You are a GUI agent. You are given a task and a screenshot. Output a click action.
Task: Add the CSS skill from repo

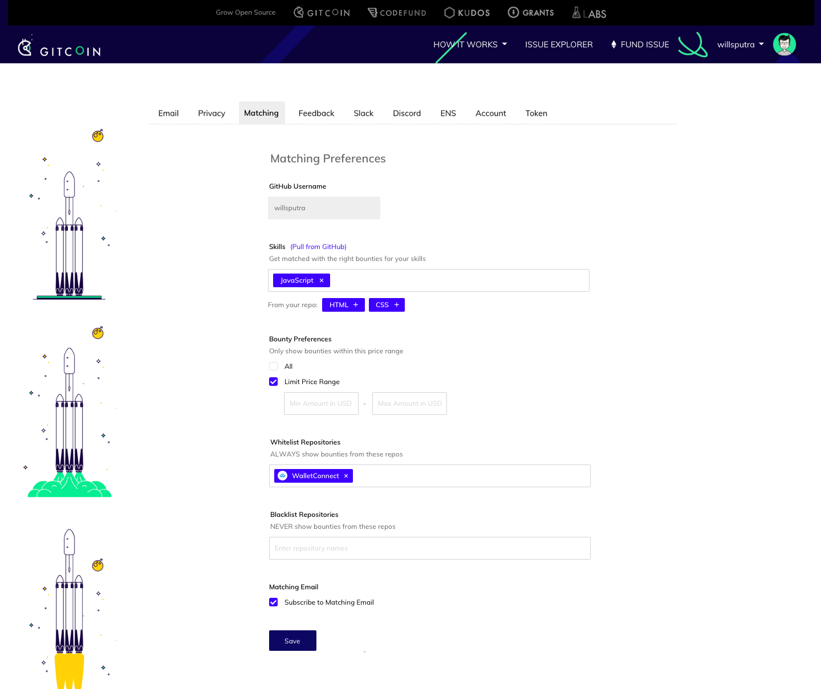[x=387, y=305]
